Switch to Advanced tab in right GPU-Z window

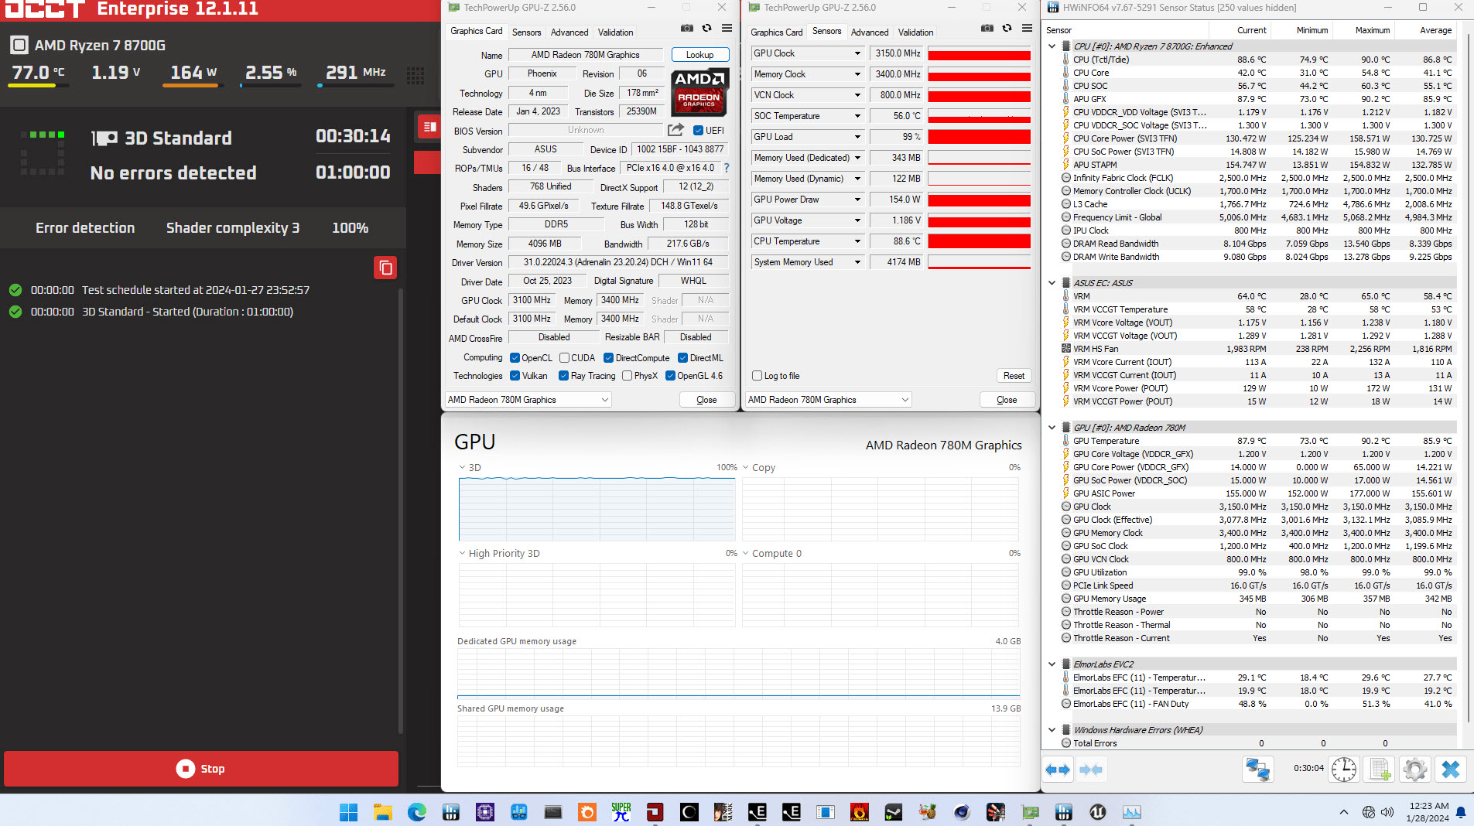pyautogui.click(x=870, y=32)
